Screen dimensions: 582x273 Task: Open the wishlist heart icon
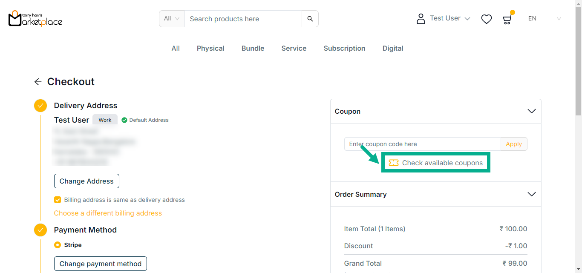(x=486, y=19)
